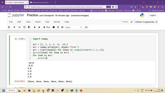165x93 pixels.
Task: Open the Work bookmarks folder
Action: click(x=17, y=11)
